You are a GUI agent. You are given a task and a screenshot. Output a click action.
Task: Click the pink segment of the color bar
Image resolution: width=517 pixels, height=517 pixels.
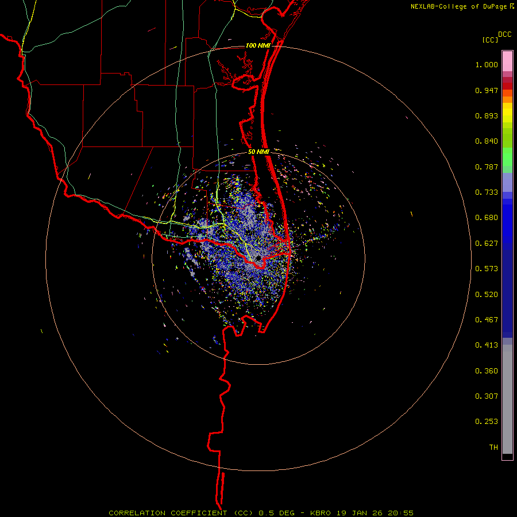pos(507,61)
